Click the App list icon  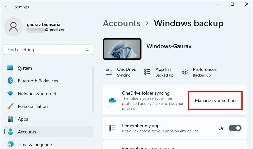point(147,72)
